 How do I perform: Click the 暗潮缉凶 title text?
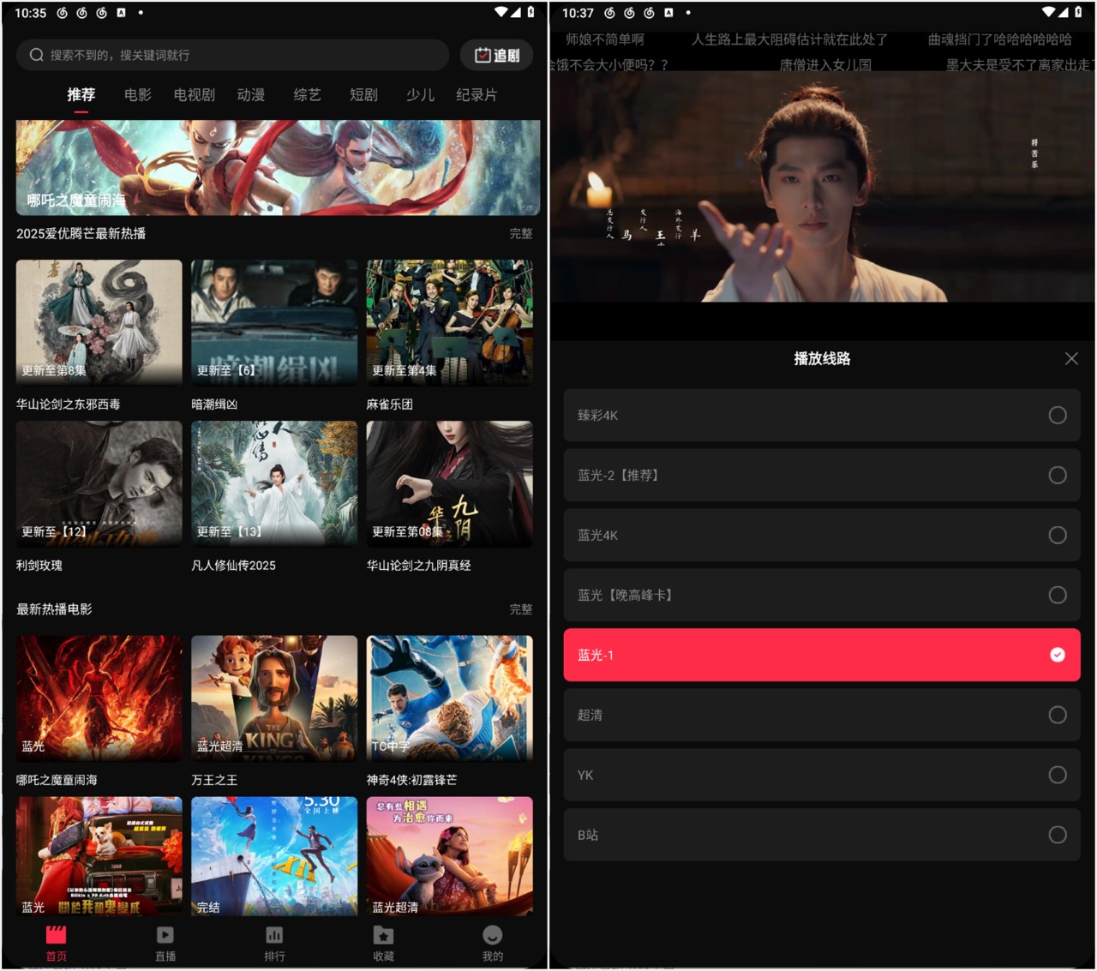tap(214, 404)
